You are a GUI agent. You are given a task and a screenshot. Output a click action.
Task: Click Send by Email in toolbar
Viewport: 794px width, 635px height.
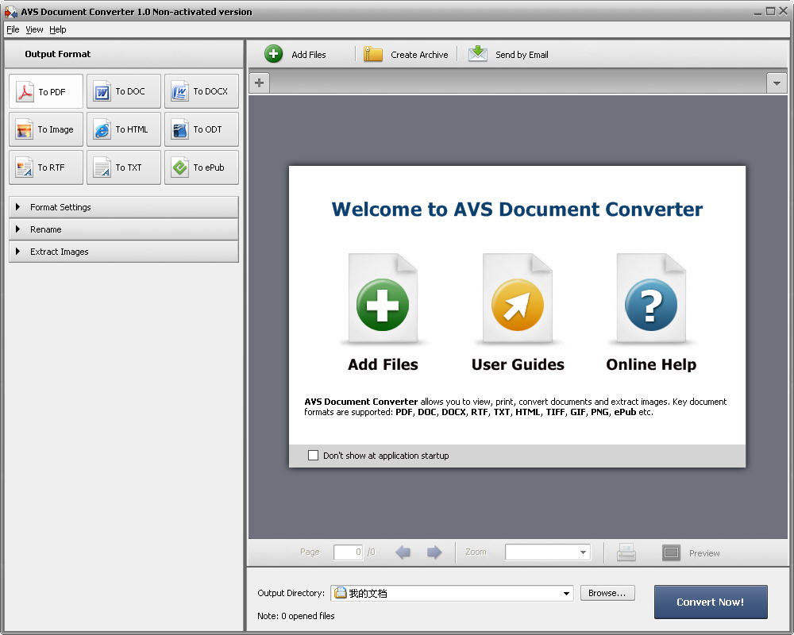point(509,55)
